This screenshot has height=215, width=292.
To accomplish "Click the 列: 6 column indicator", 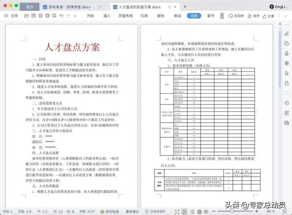I will point(71,211).
